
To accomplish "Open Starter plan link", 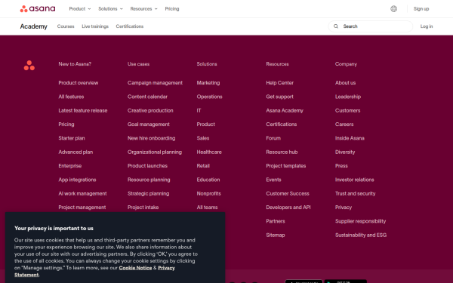I will coord(72,138).
